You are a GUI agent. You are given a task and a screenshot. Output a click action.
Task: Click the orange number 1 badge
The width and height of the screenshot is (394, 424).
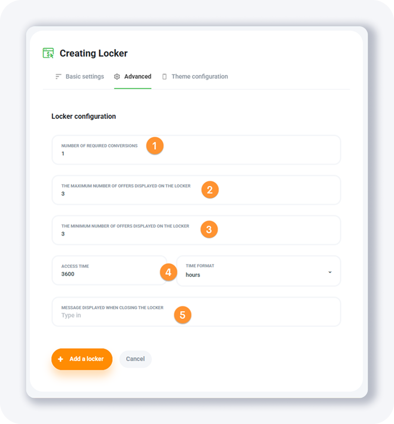155,146
